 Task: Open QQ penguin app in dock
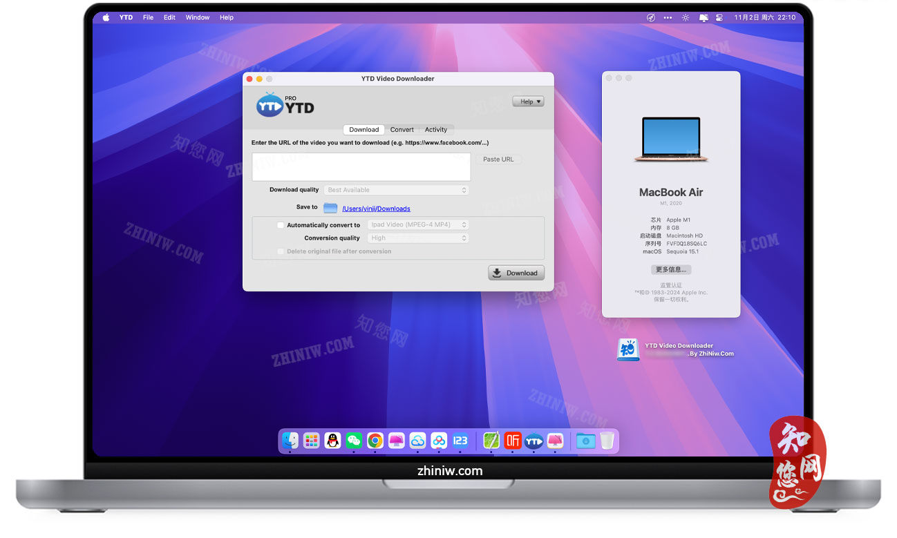pyautogui.click(x=333, y=441)
